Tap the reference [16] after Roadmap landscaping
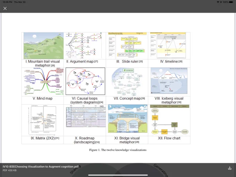Image resolution: width=236 pixels, height=177 pixels. coord(98,142)
